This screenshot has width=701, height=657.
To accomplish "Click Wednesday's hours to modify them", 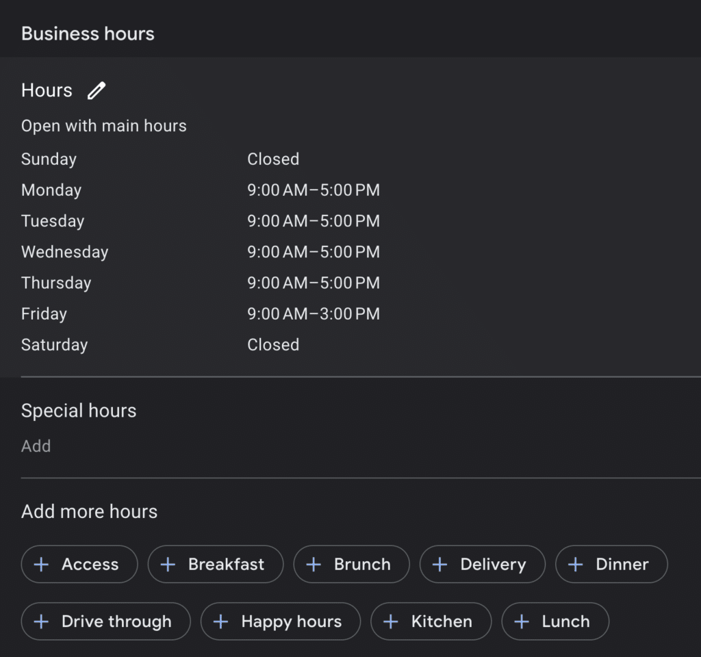I will pos(314,252).
